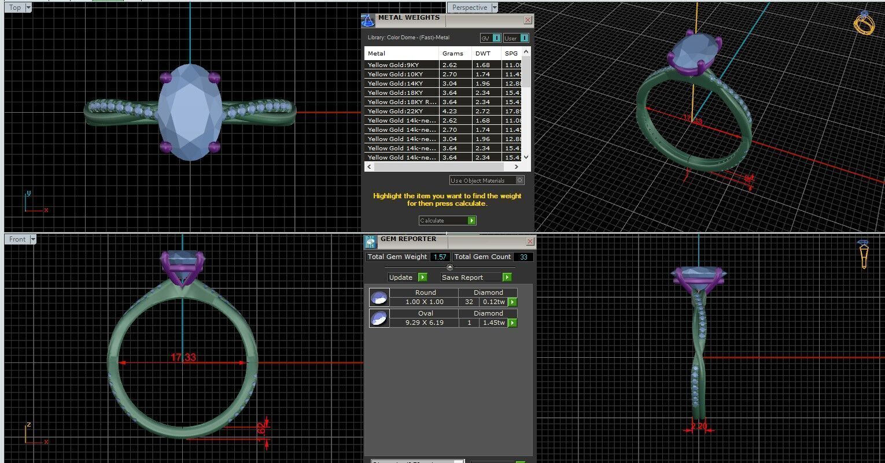The width and height of the screenshot is (885, 463).
Task: Open the Perspective viewport dropdown arrow
Action: (494, 8)
